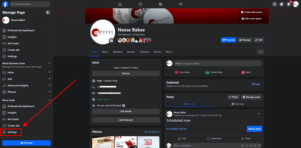
Task: Switch to the Reviews tab
Action: 131,52
